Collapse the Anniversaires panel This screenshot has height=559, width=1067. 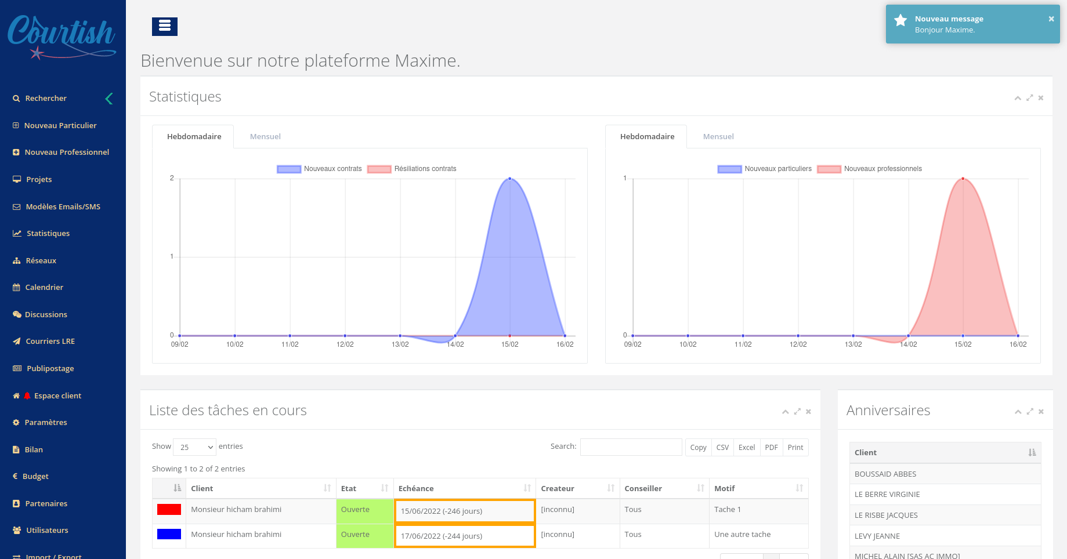[1018, 412]
